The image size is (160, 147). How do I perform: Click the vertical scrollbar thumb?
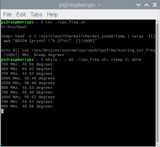click(157, 83)
